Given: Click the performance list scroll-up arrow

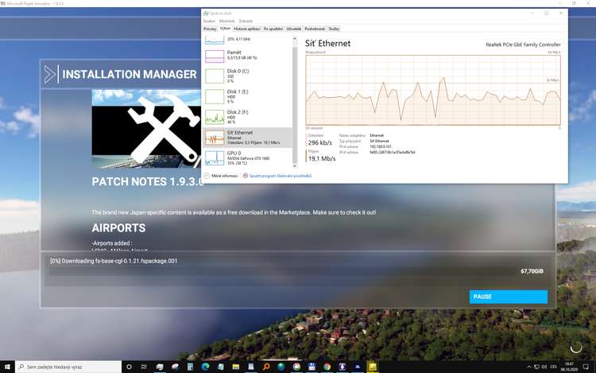Looking at the screenshot, I should pyautogui.click(x=295, y=39).
